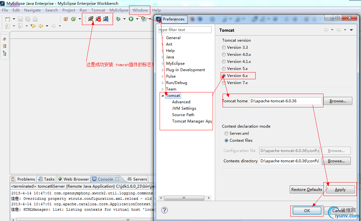Switch to the Servers tab

tap(137, 179)
